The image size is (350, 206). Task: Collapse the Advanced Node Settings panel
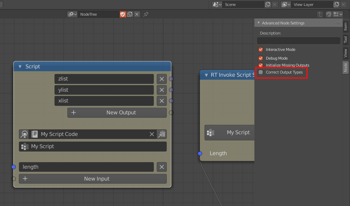tap(259, 23)
